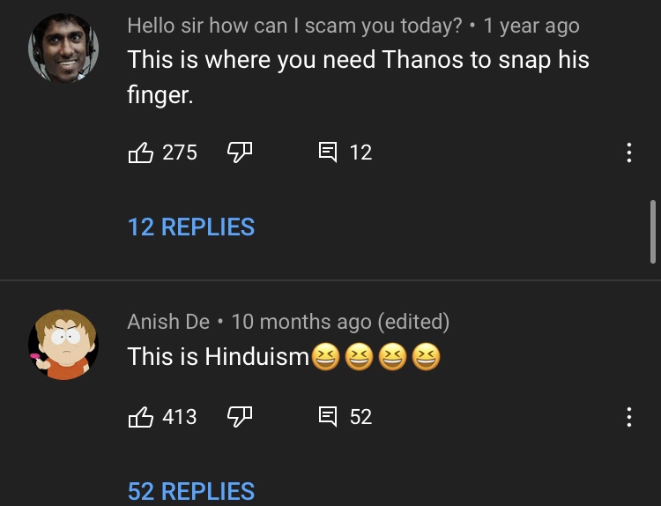Dislike the Thanos snap comment
The image size is (661, 506).
(x=239, y=153)
